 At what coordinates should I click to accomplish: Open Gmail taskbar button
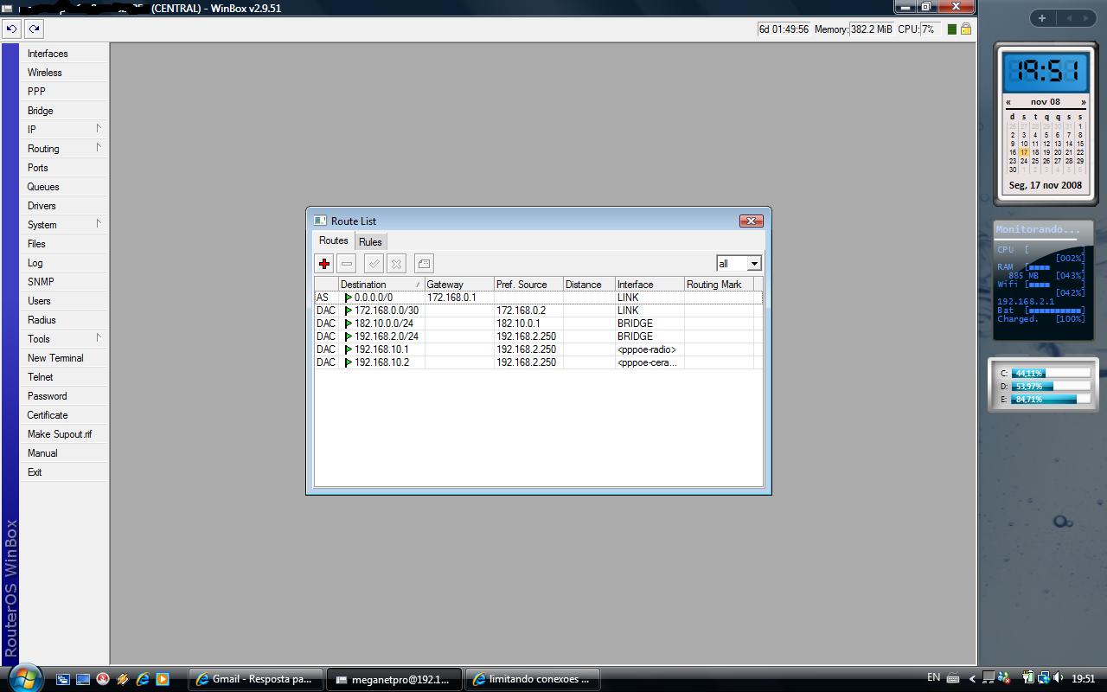[x=257, y=679]
